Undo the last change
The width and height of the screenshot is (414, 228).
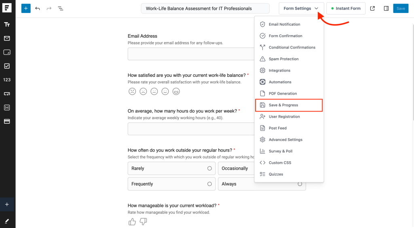click(x=38, y=8)
